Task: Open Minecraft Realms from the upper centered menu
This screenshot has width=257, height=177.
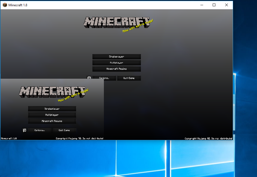Action: (x=116, y=69)
